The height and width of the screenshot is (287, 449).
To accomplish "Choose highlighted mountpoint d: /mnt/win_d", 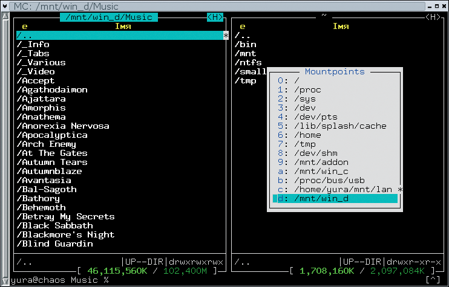I will point(335,198).
